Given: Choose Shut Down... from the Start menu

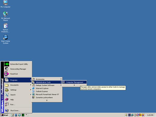Looking at the screenshot, I should point(18,110).
